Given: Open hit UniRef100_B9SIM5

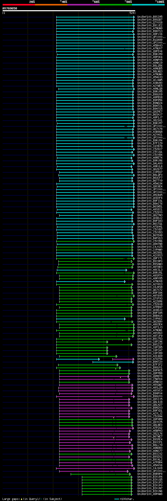Looking at the screenshot, I should tap(150, 17).
